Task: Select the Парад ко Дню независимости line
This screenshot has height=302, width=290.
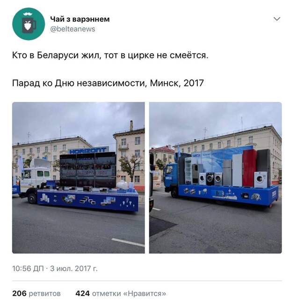Action: click(x=108, y=83)
